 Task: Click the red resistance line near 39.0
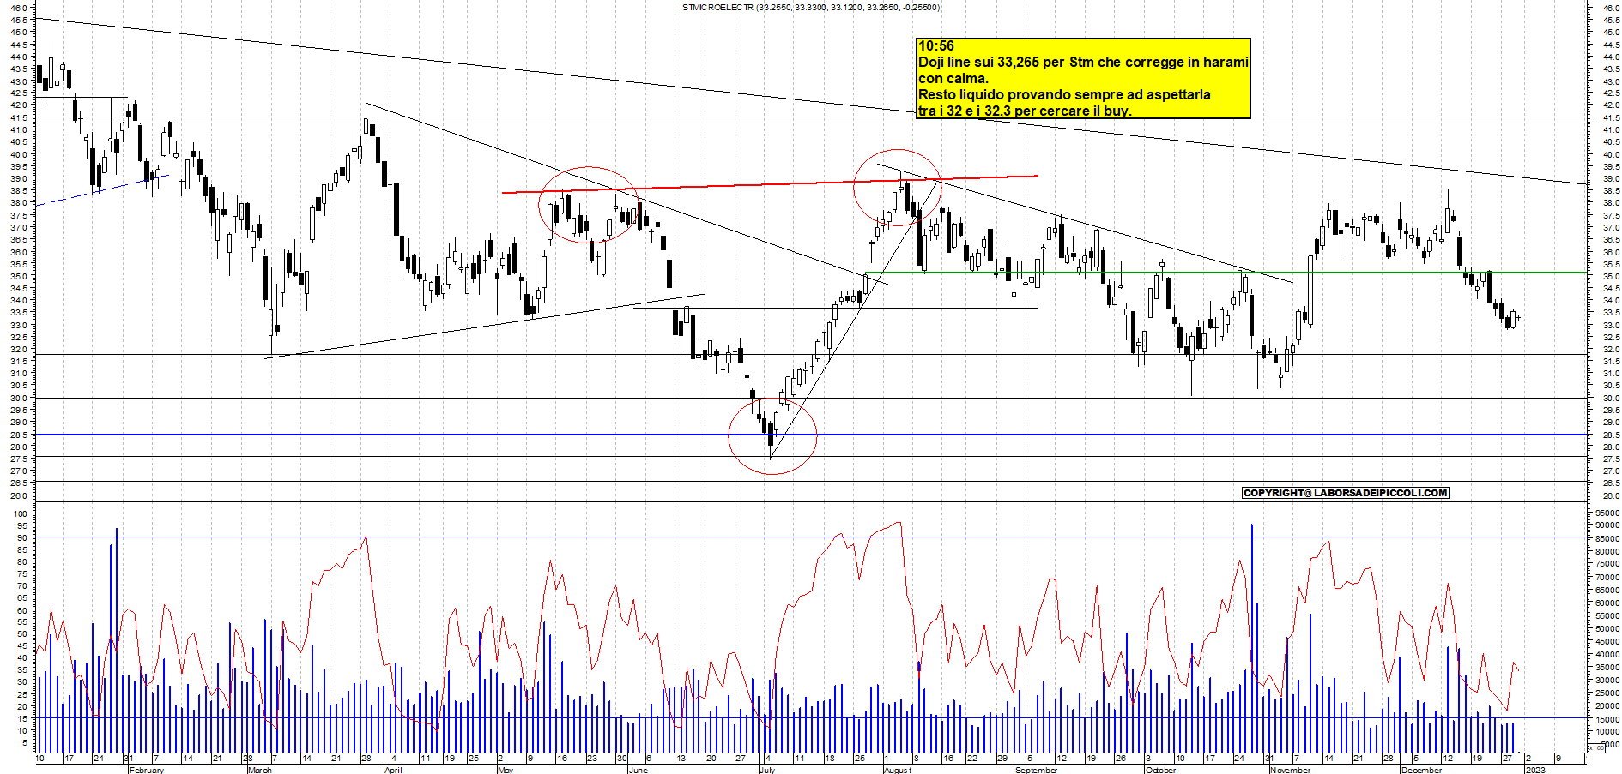[770, 183]
